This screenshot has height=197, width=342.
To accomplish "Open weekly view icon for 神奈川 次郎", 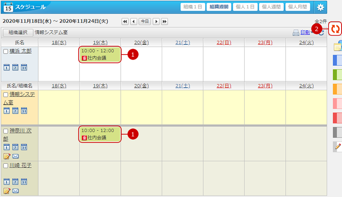I will click(x=15, y=147).
